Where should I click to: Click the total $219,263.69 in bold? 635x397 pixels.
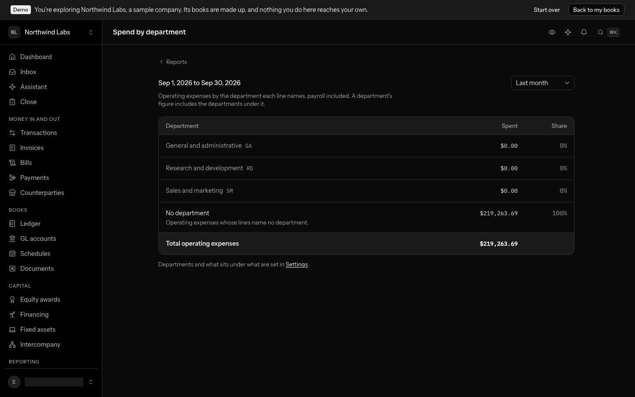[499, 244]
